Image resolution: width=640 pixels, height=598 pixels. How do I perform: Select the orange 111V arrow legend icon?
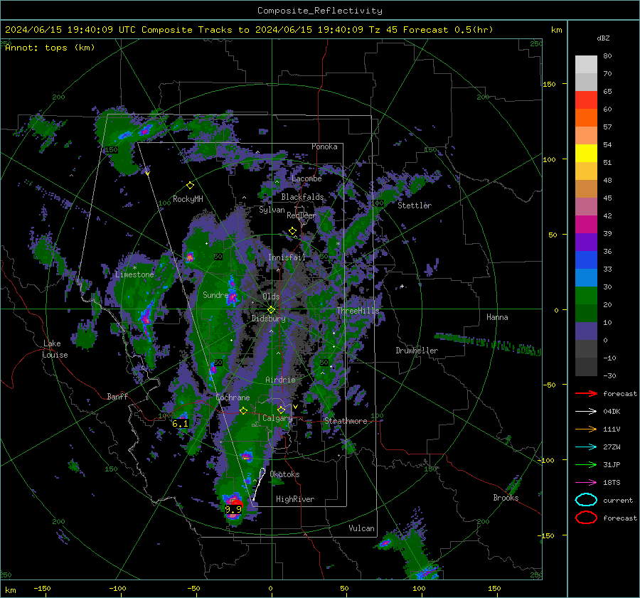point(586,429)
